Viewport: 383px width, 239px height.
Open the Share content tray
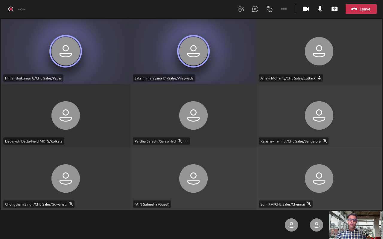point(335,9)
